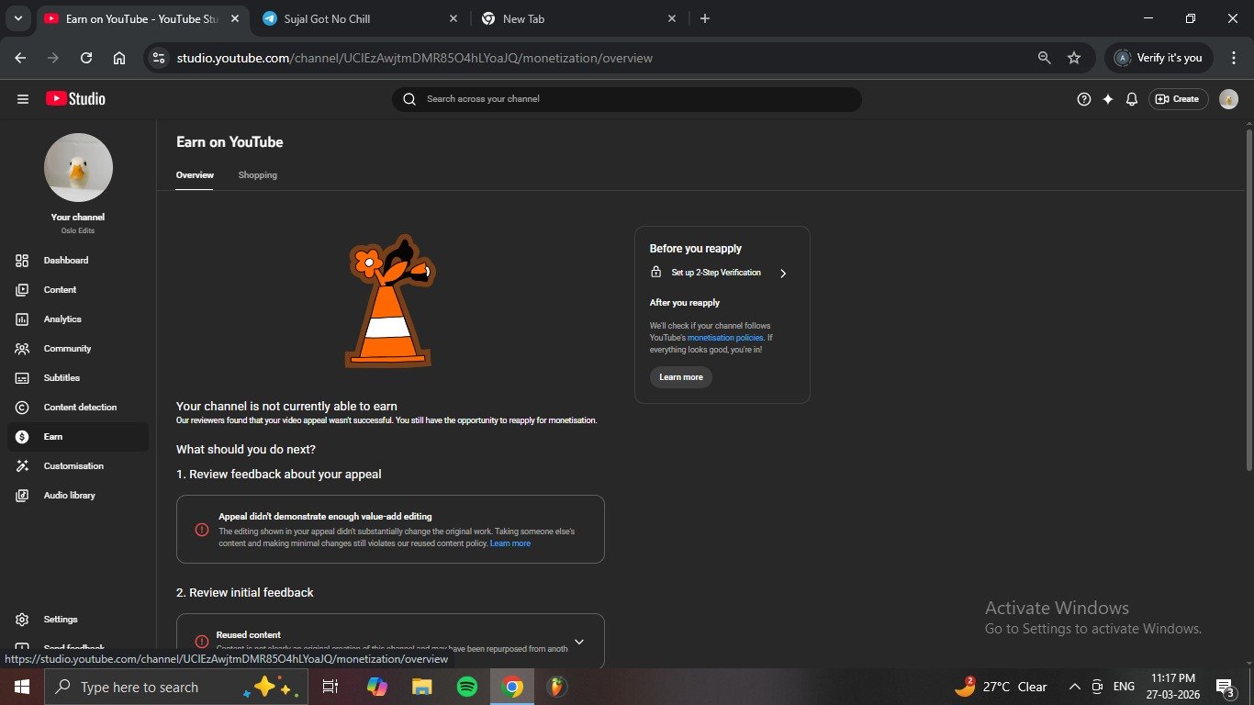Image resolution: width=1254 pixels, height=705 pixels.
Task: Click the Create button
Action: click(1179, 99)
